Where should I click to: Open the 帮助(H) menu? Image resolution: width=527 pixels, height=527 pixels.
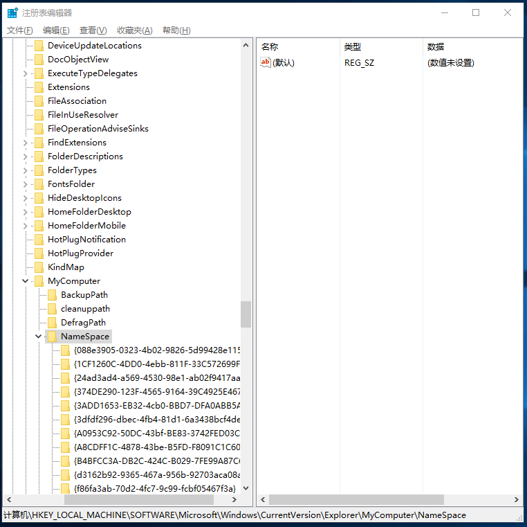(x=176, y=30)
